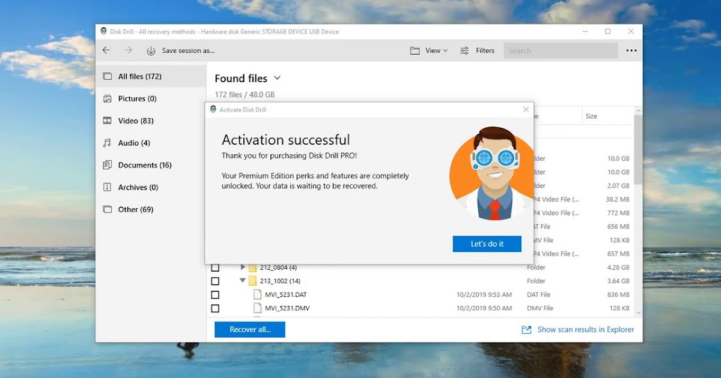Open the View dropdown

[x=429, y=51]
